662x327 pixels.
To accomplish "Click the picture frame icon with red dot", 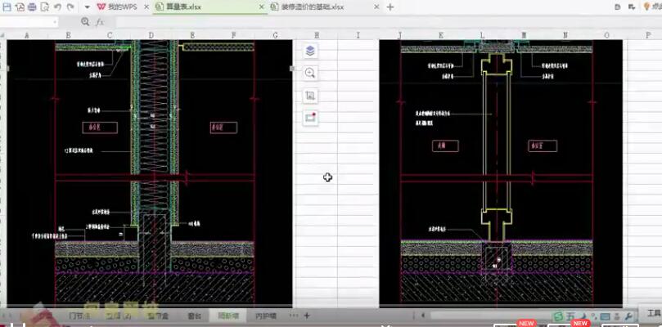I will (310, 118).
